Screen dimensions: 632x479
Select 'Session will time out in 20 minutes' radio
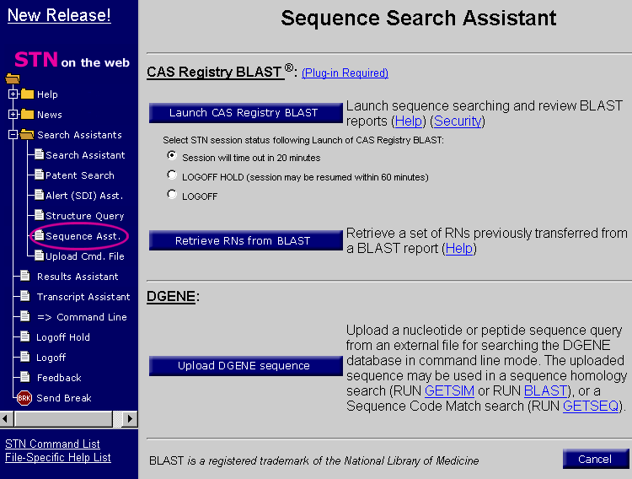coord(172,155)
